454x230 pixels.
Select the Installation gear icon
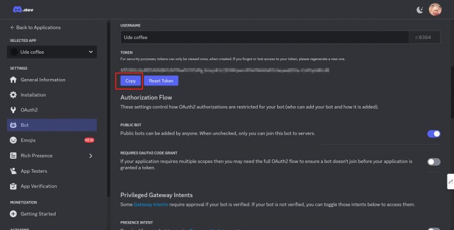click(x=14, y=95)
